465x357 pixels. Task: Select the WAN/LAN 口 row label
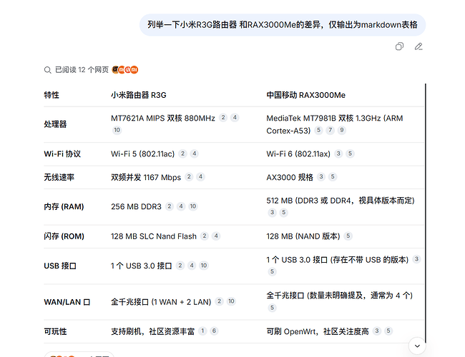pos(67,302)
